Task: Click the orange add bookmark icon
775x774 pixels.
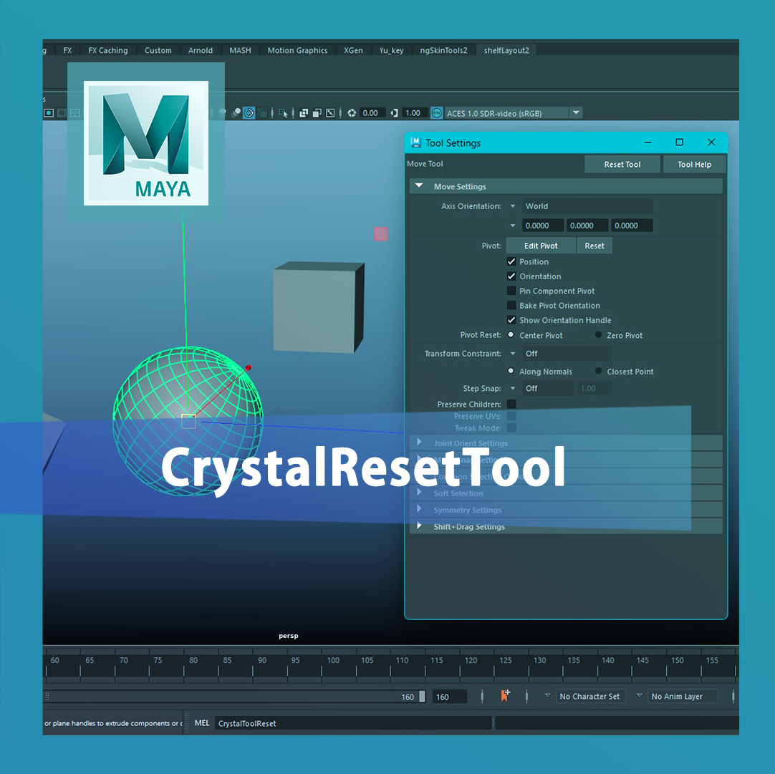Action: (505, 695)
